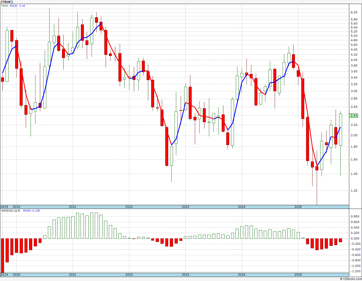Click the 1.60 price axis label
The image size is (362, 281).
354,159
